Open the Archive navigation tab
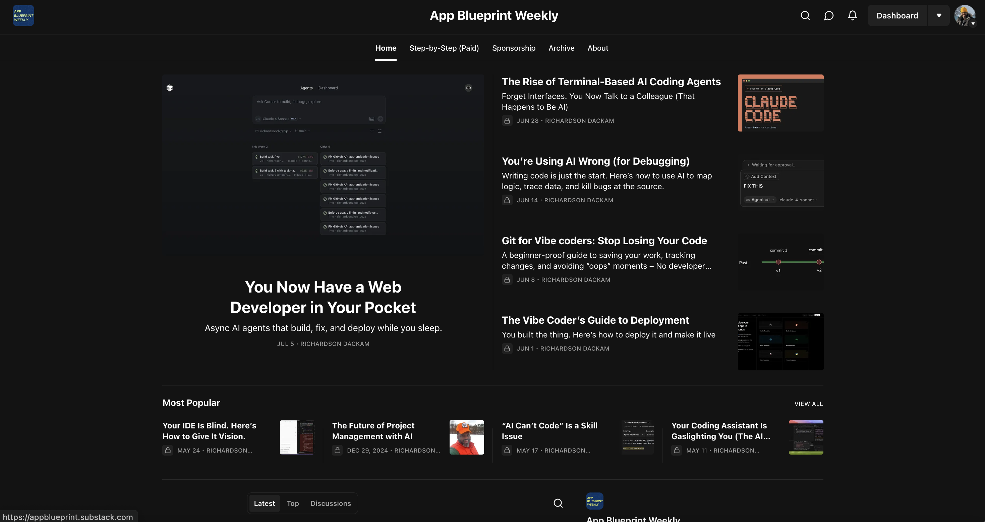 click(561, 48)
